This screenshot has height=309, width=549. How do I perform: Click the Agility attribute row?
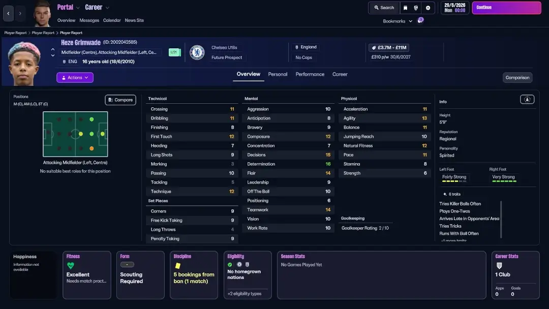384,118
